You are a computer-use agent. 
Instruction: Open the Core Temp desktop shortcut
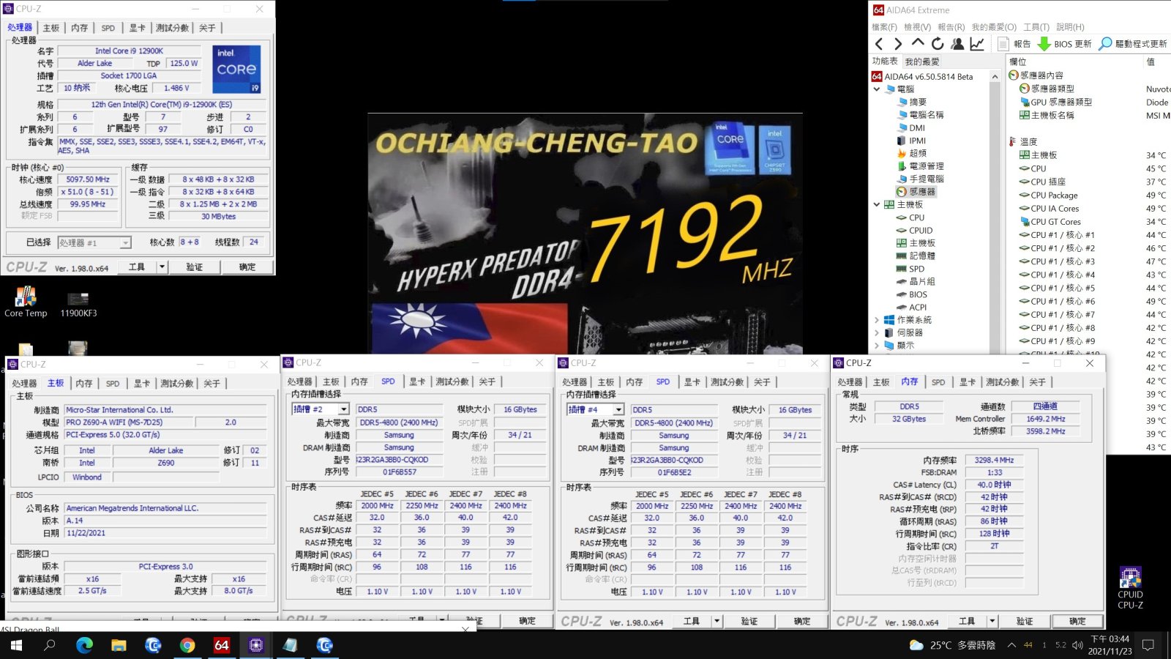point(26,301)
